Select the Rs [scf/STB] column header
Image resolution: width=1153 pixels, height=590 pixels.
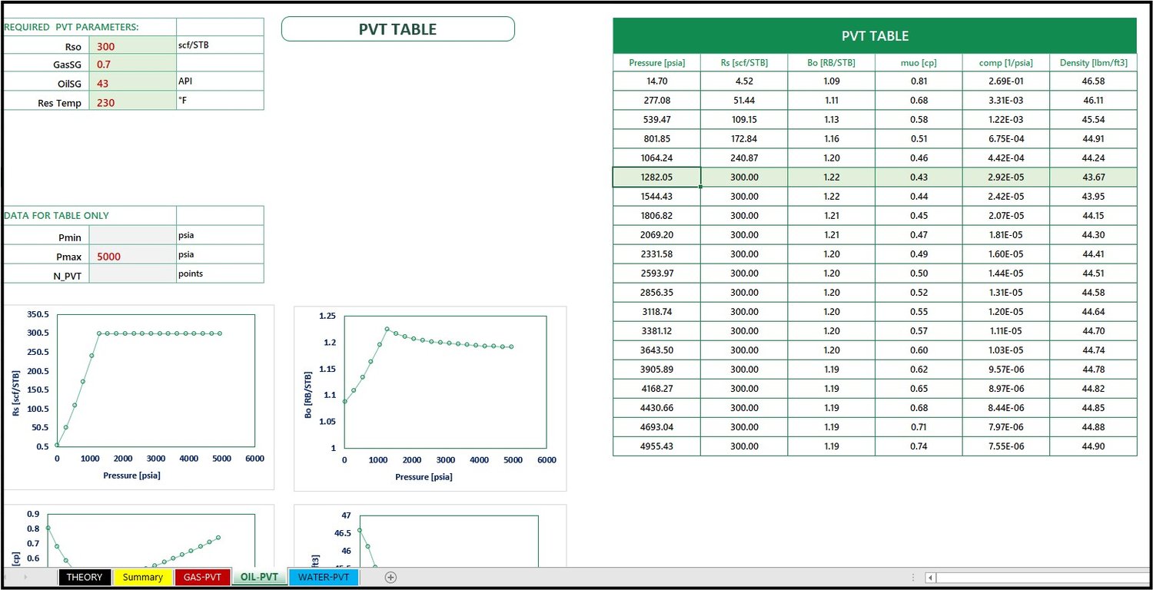pyautogui.click(x=744, y=62)
